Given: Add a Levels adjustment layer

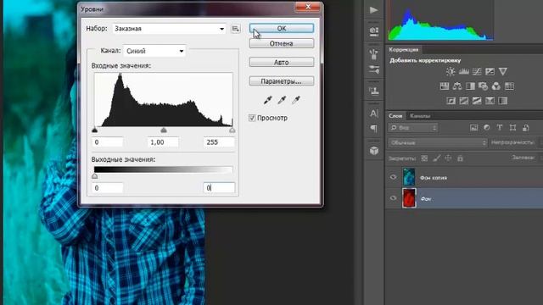Looking at the screenshot, I should 464,71.
